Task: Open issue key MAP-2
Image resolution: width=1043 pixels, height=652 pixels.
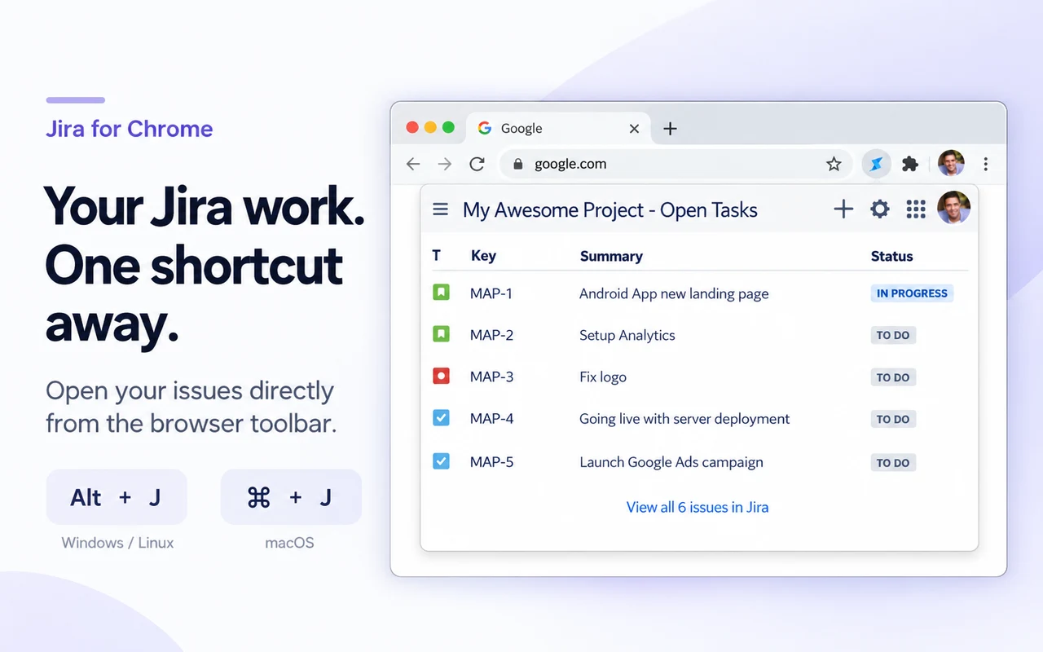Action: click(x=491, y=335)
